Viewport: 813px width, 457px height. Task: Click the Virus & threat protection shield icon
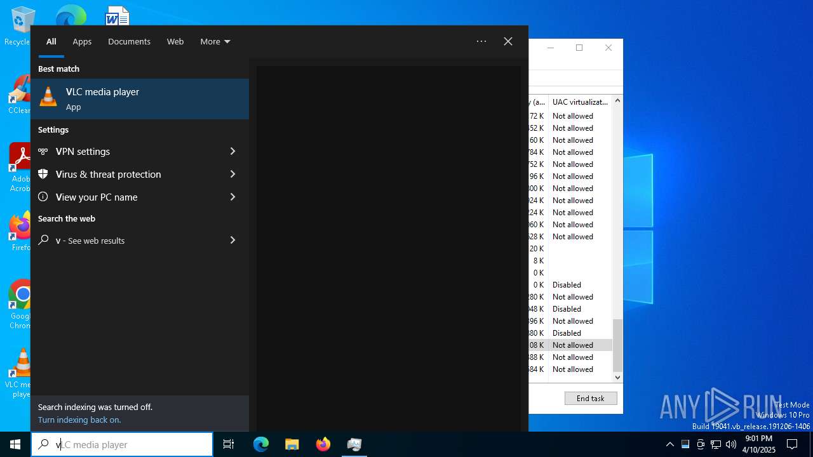pos(43,174)
